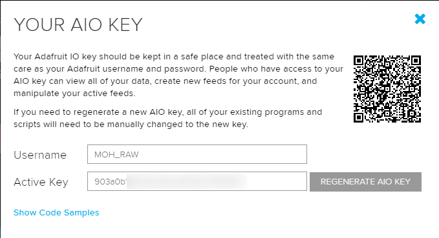Click the QR code's top-right finder square
439x238 pixels.
tap(416, 61)
